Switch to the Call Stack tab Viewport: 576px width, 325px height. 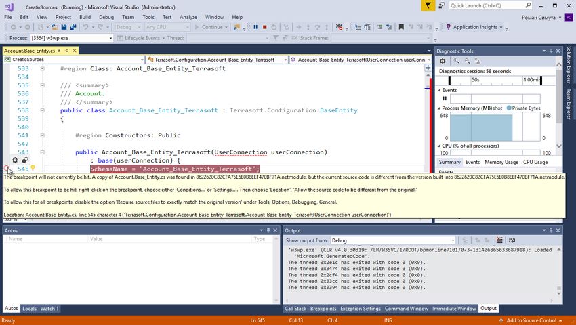[295, 309]
